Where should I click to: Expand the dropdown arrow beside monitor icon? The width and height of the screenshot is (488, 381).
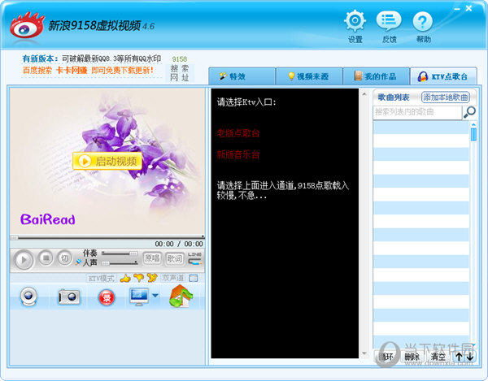pos(155,296)
